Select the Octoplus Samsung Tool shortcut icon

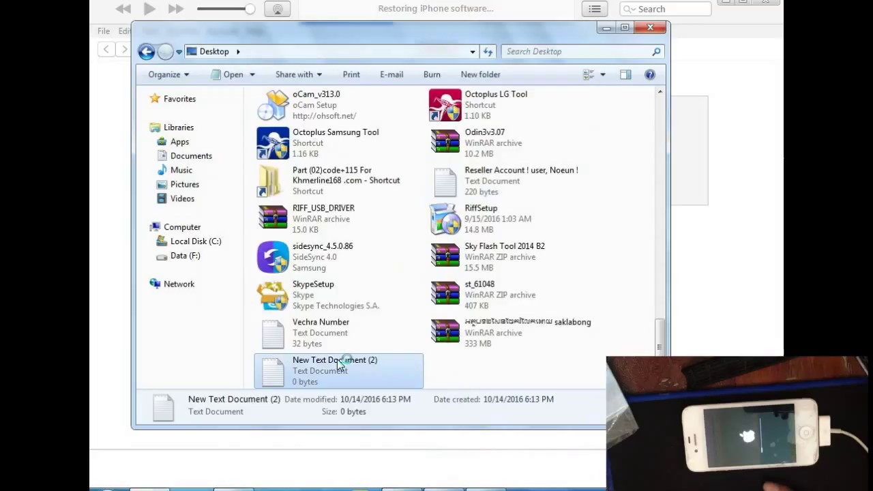[x=273, y=143]
